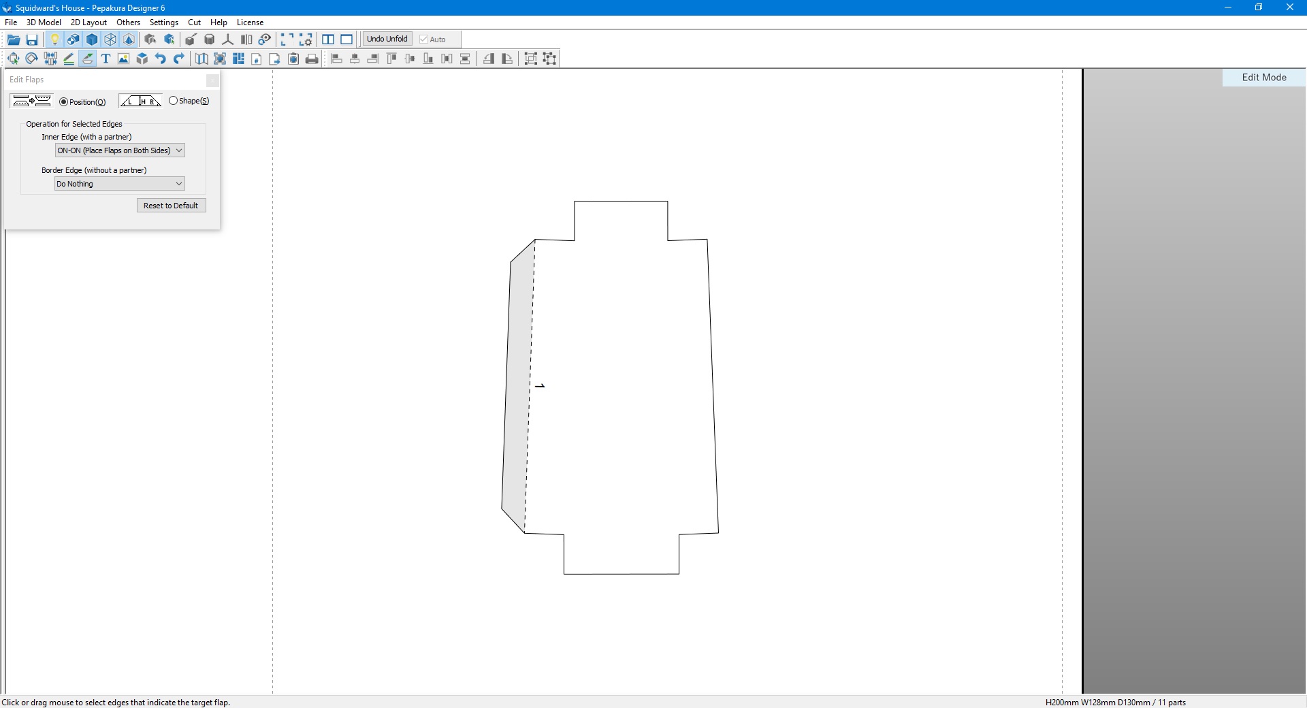Open the Help menu
1307x708 pixels.
219,22
